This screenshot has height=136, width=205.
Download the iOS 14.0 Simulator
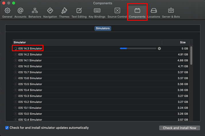click(16, 66)
